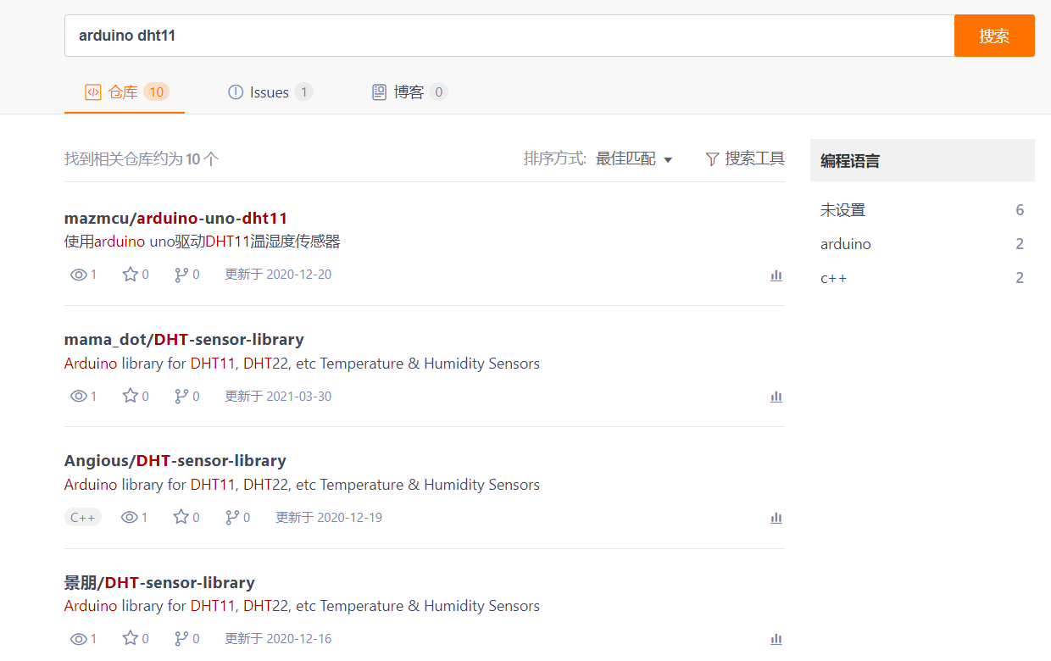This screenshot has height=661, width=1051.
Task: Open statistics chart icon for mazmcu repository
Action: [776, 275]
